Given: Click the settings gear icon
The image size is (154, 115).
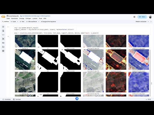Looking at the screenshot, I should (134, 17).
